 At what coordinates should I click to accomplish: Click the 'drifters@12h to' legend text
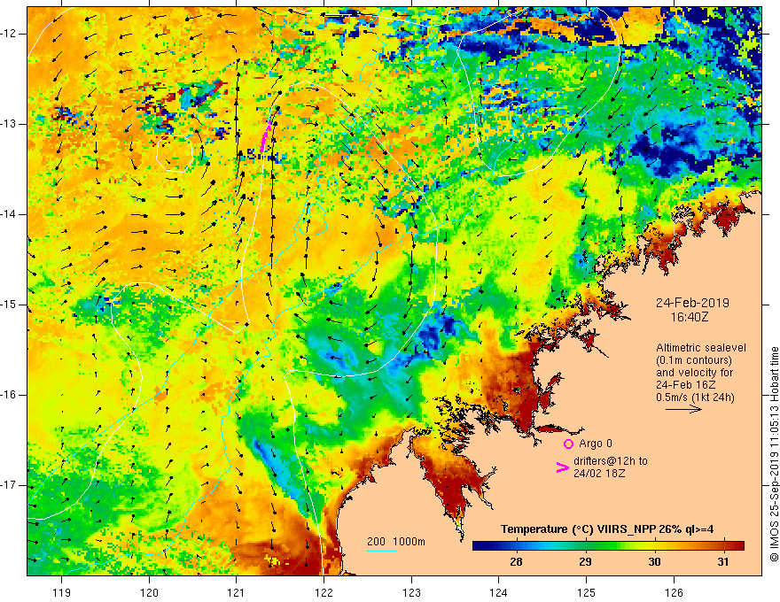611,461
